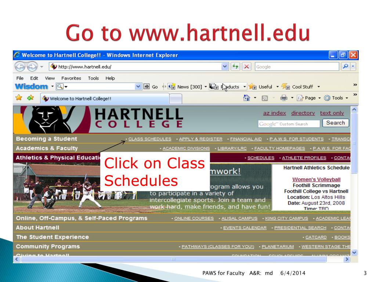Click the Page menu icon
The image size is (376, 282).
pos(300,98)
